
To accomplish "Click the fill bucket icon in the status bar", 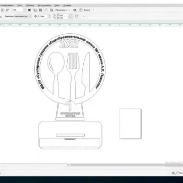I will 173,173.
